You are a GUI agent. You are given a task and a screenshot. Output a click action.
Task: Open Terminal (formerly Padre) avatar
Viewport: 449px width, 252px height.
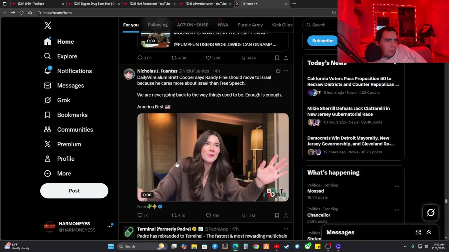129,232
